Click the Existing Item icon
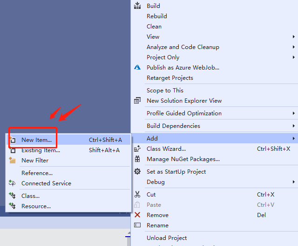Viewport: 298px width, 246px height. [x=13, y=150]
